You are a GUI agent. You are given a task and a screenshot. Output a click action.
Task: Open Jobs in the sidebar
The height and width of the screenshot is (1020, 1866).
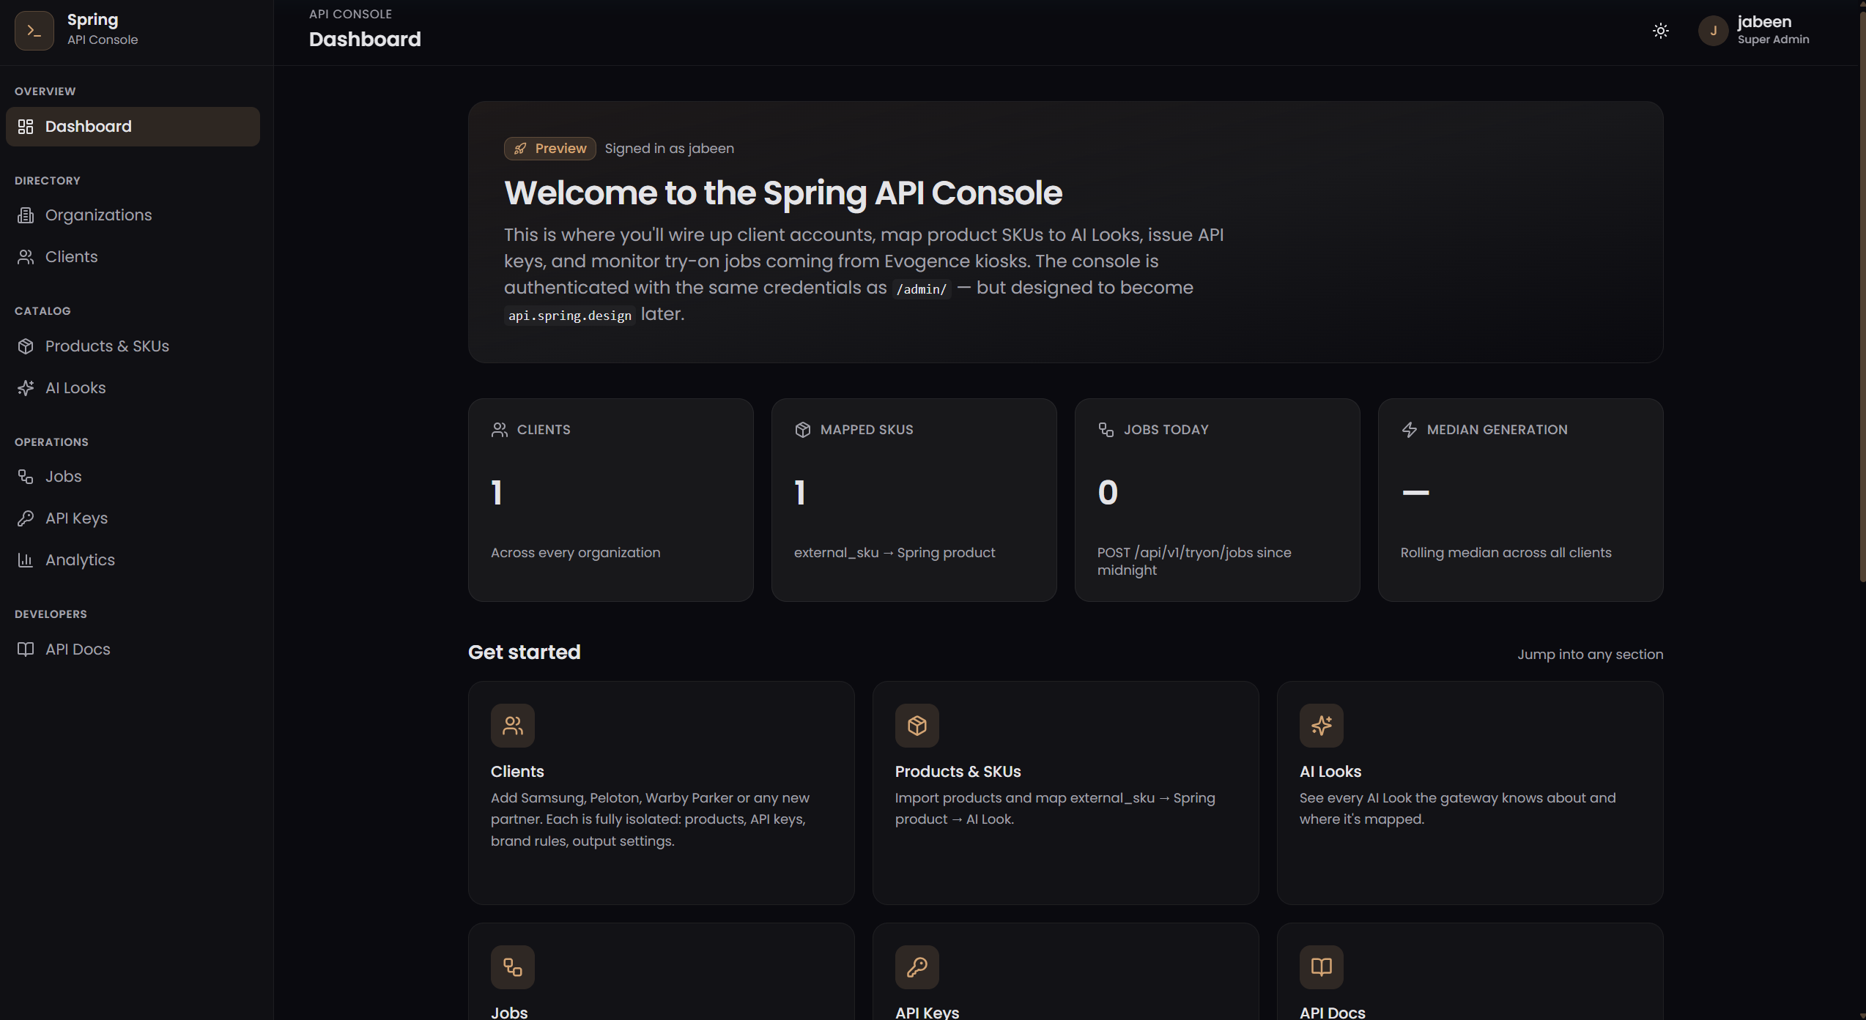133,477
